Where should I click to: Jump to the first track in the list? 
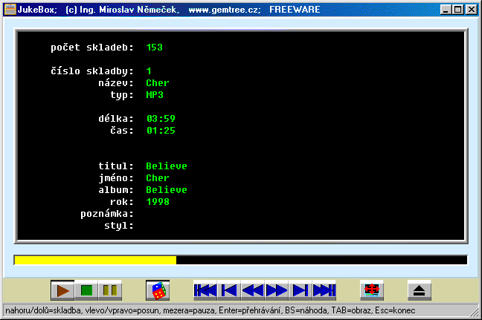pyautogui.click(x=205, y=290)
